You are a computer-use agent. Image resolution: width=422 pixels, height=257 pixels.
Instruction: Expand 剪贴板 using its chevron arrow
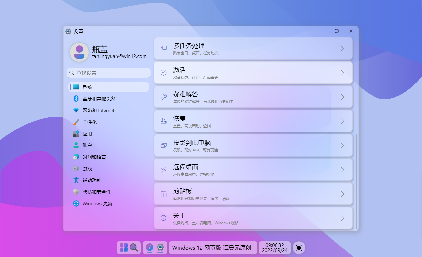pos(342,194)
